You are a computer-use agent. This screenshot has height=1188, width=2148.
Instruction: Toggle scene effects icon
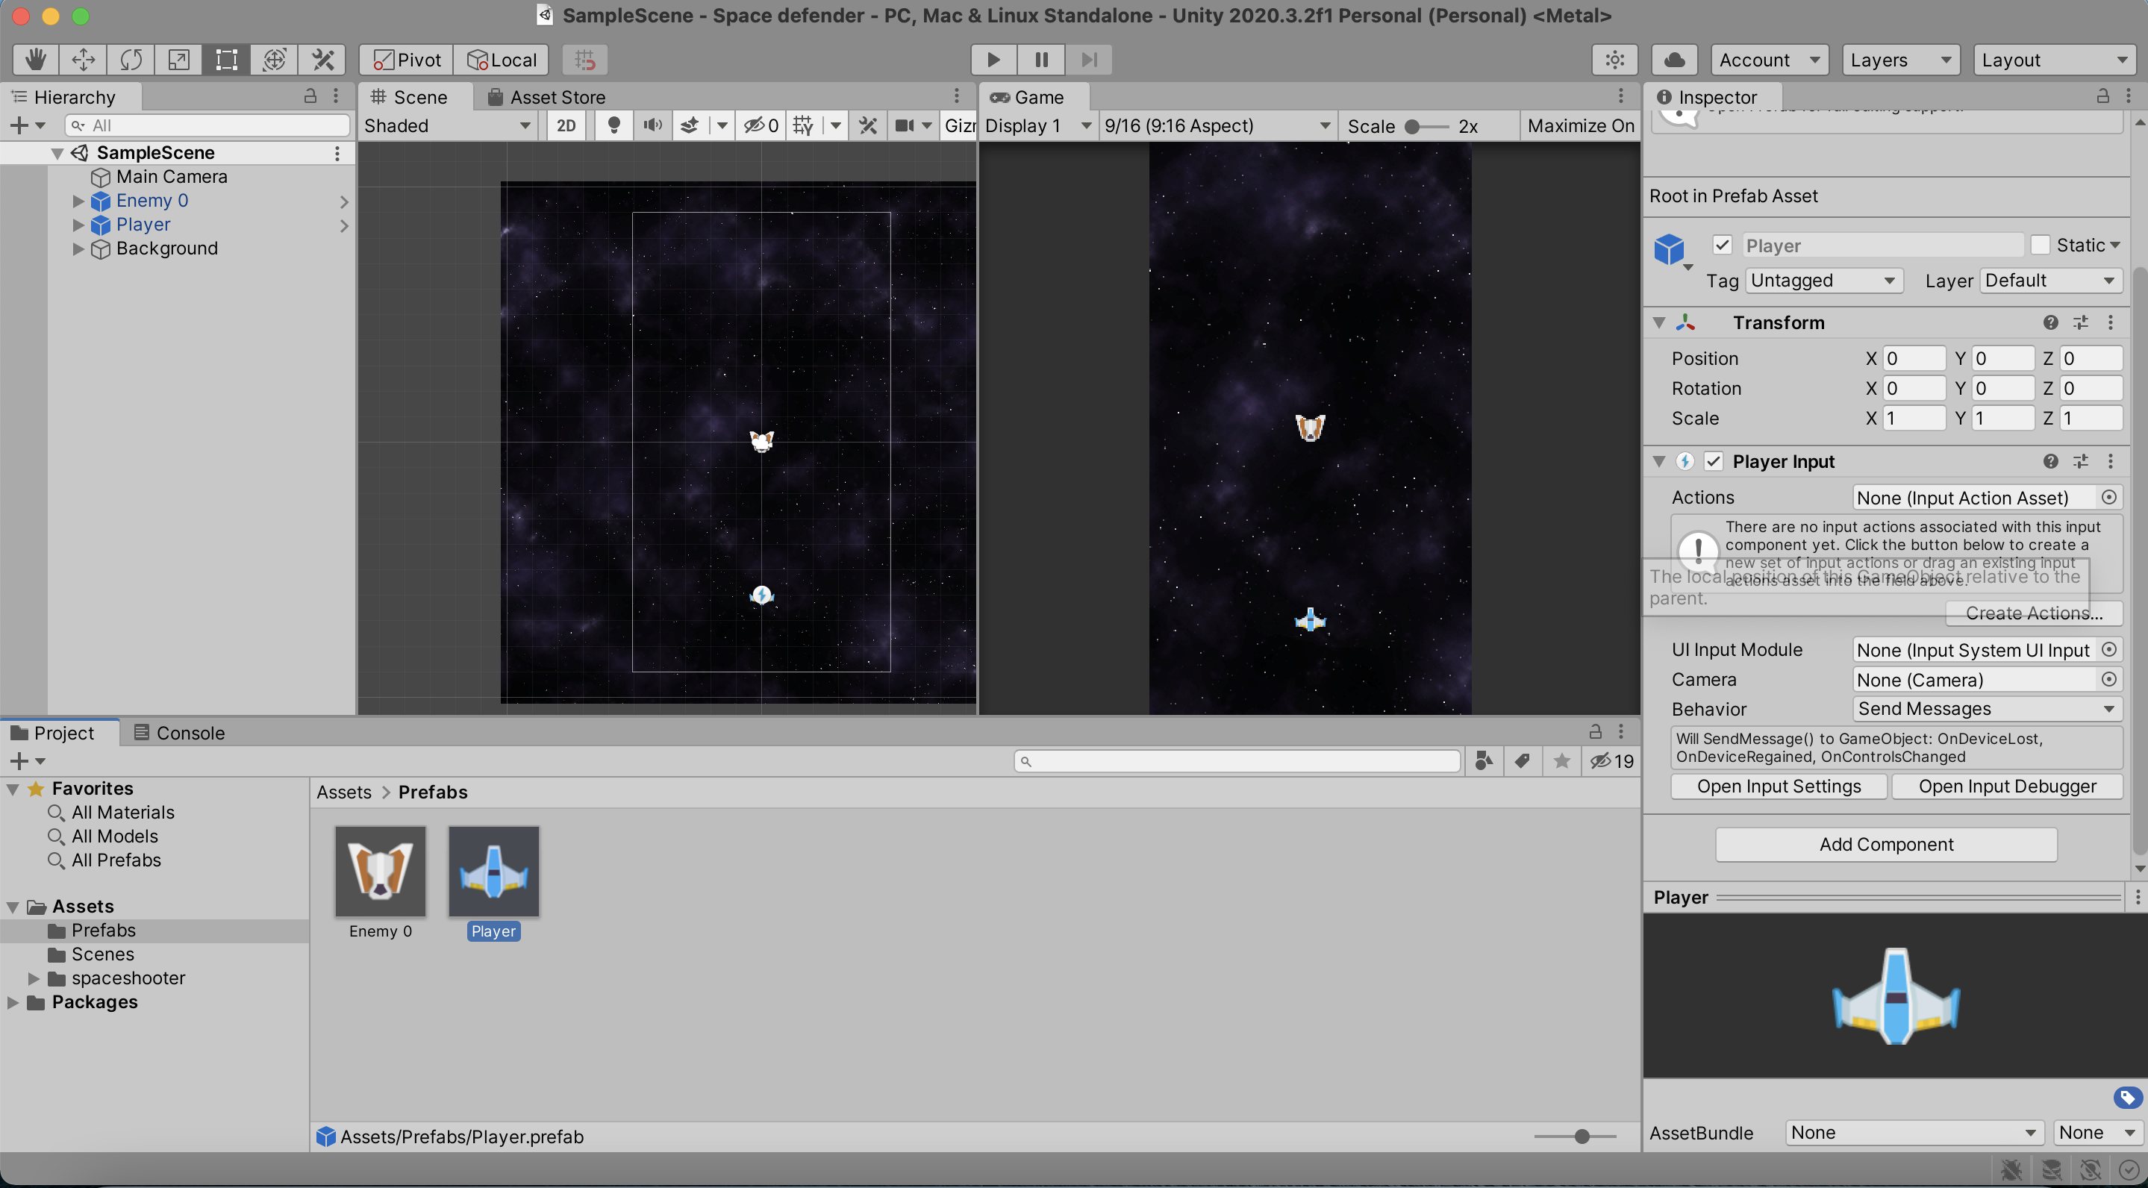pyautogui.click(x=690, y=125)
